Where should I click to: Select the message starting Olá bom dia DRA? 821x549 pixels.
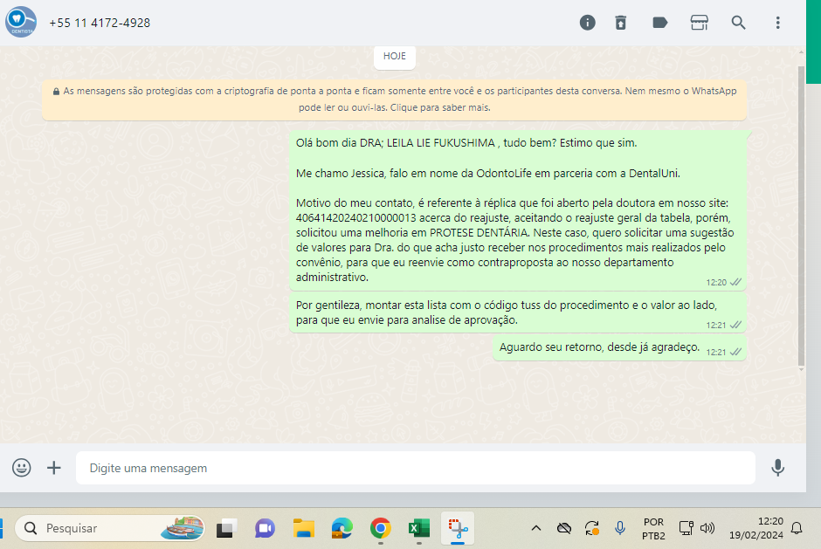click(518, 210)
